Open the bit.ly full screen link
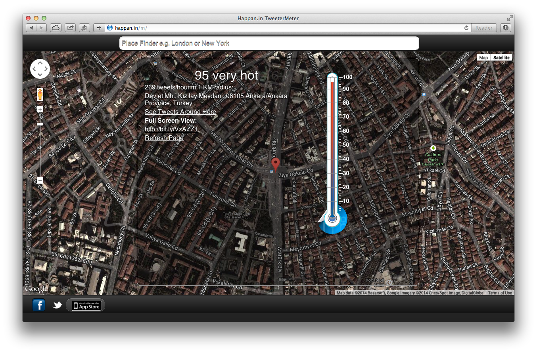Image resolution: width=537 pixels, height=353 pixels. click(x=171, y=129)
